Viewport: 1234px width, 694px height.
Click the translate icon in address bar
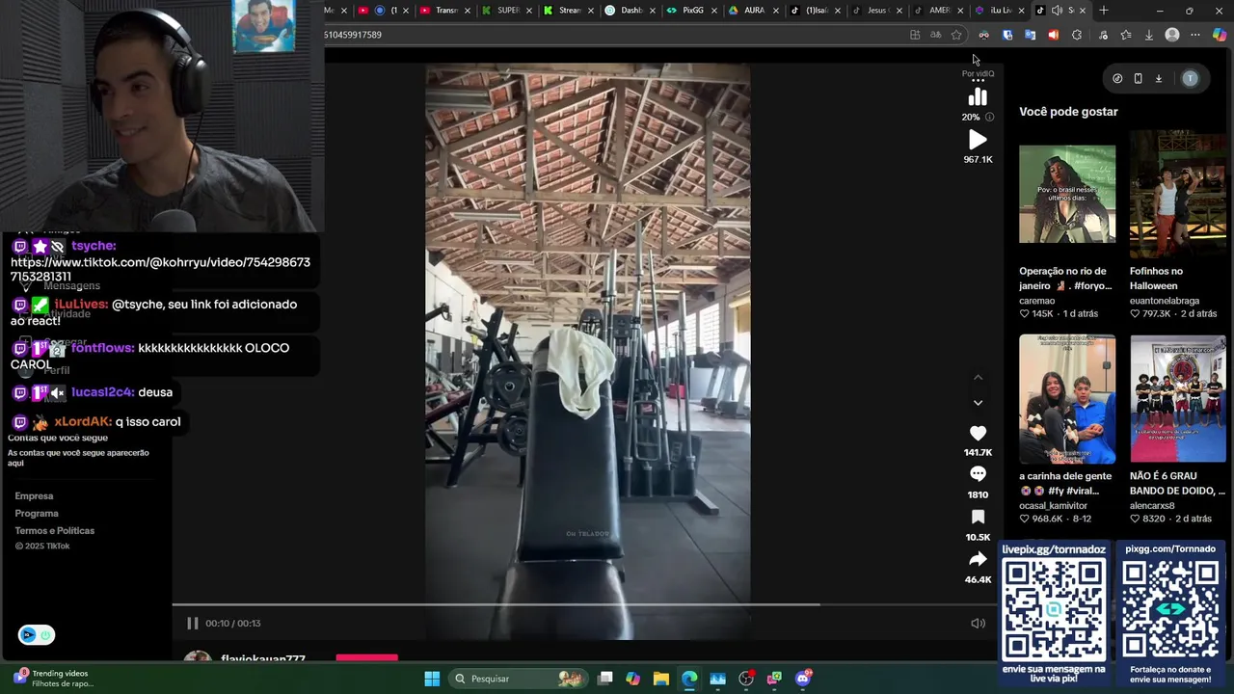coord(935,35)
